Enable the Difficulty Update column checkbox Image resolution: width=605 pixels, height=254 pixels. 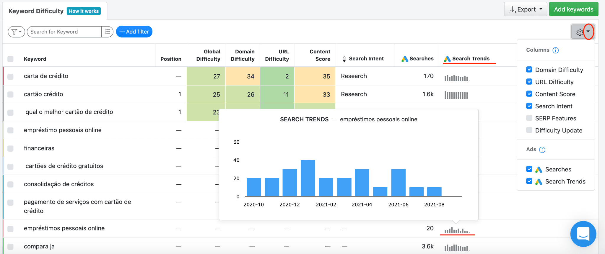[529, 130]
